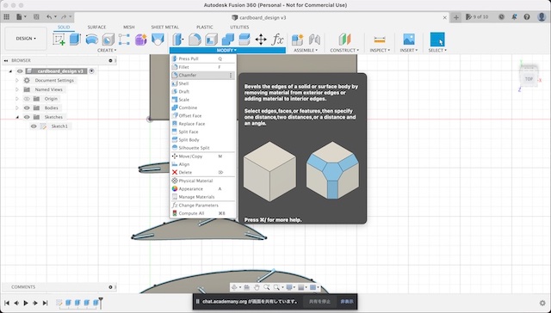Select the Create Form tool icon

click(140, 40)
